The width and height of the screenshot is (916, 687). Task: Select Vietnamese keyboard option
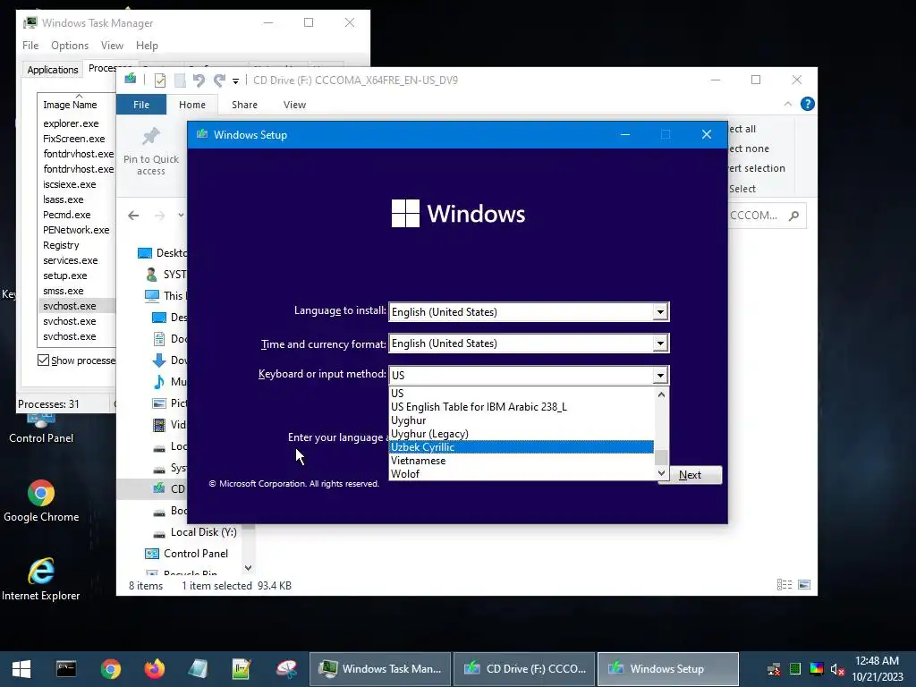[522, 461]
